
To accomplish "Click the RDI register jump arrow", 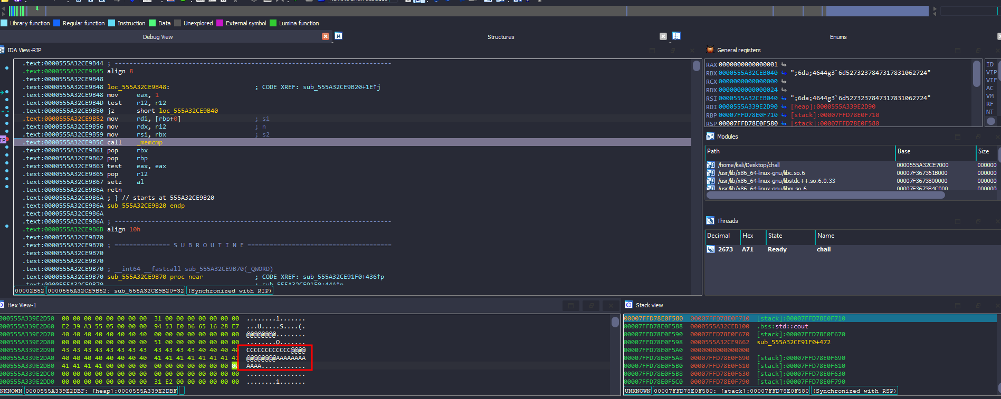I will [x=784, y=107].
